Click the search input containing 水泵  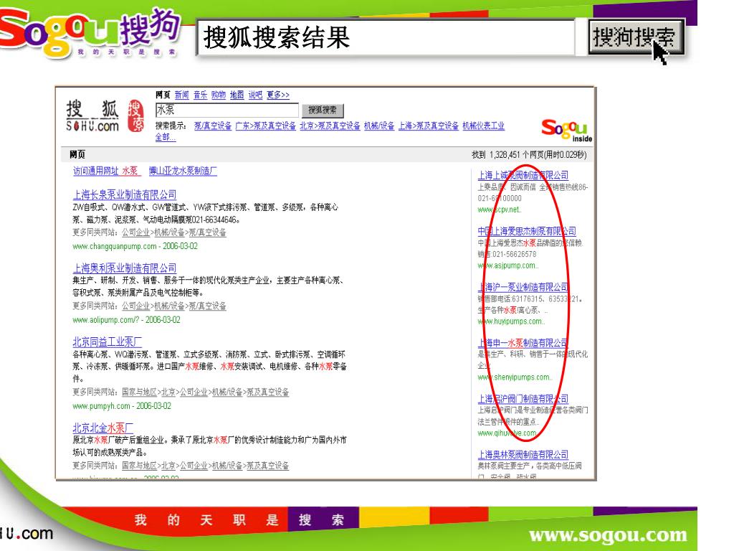click(x=227, y=110)
